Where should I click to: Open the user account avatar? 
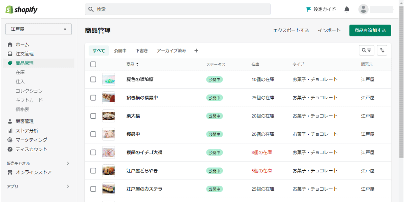coord(363,9)
